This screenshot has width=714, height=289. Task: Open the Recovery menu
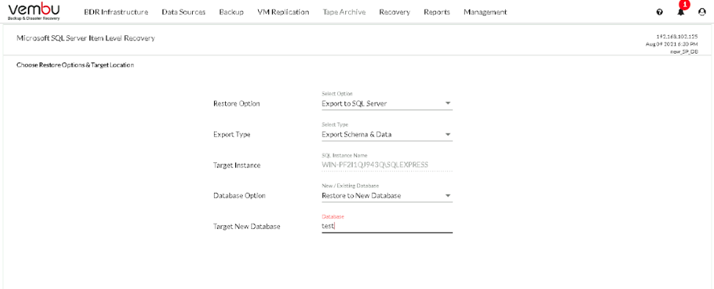(394, 12)
